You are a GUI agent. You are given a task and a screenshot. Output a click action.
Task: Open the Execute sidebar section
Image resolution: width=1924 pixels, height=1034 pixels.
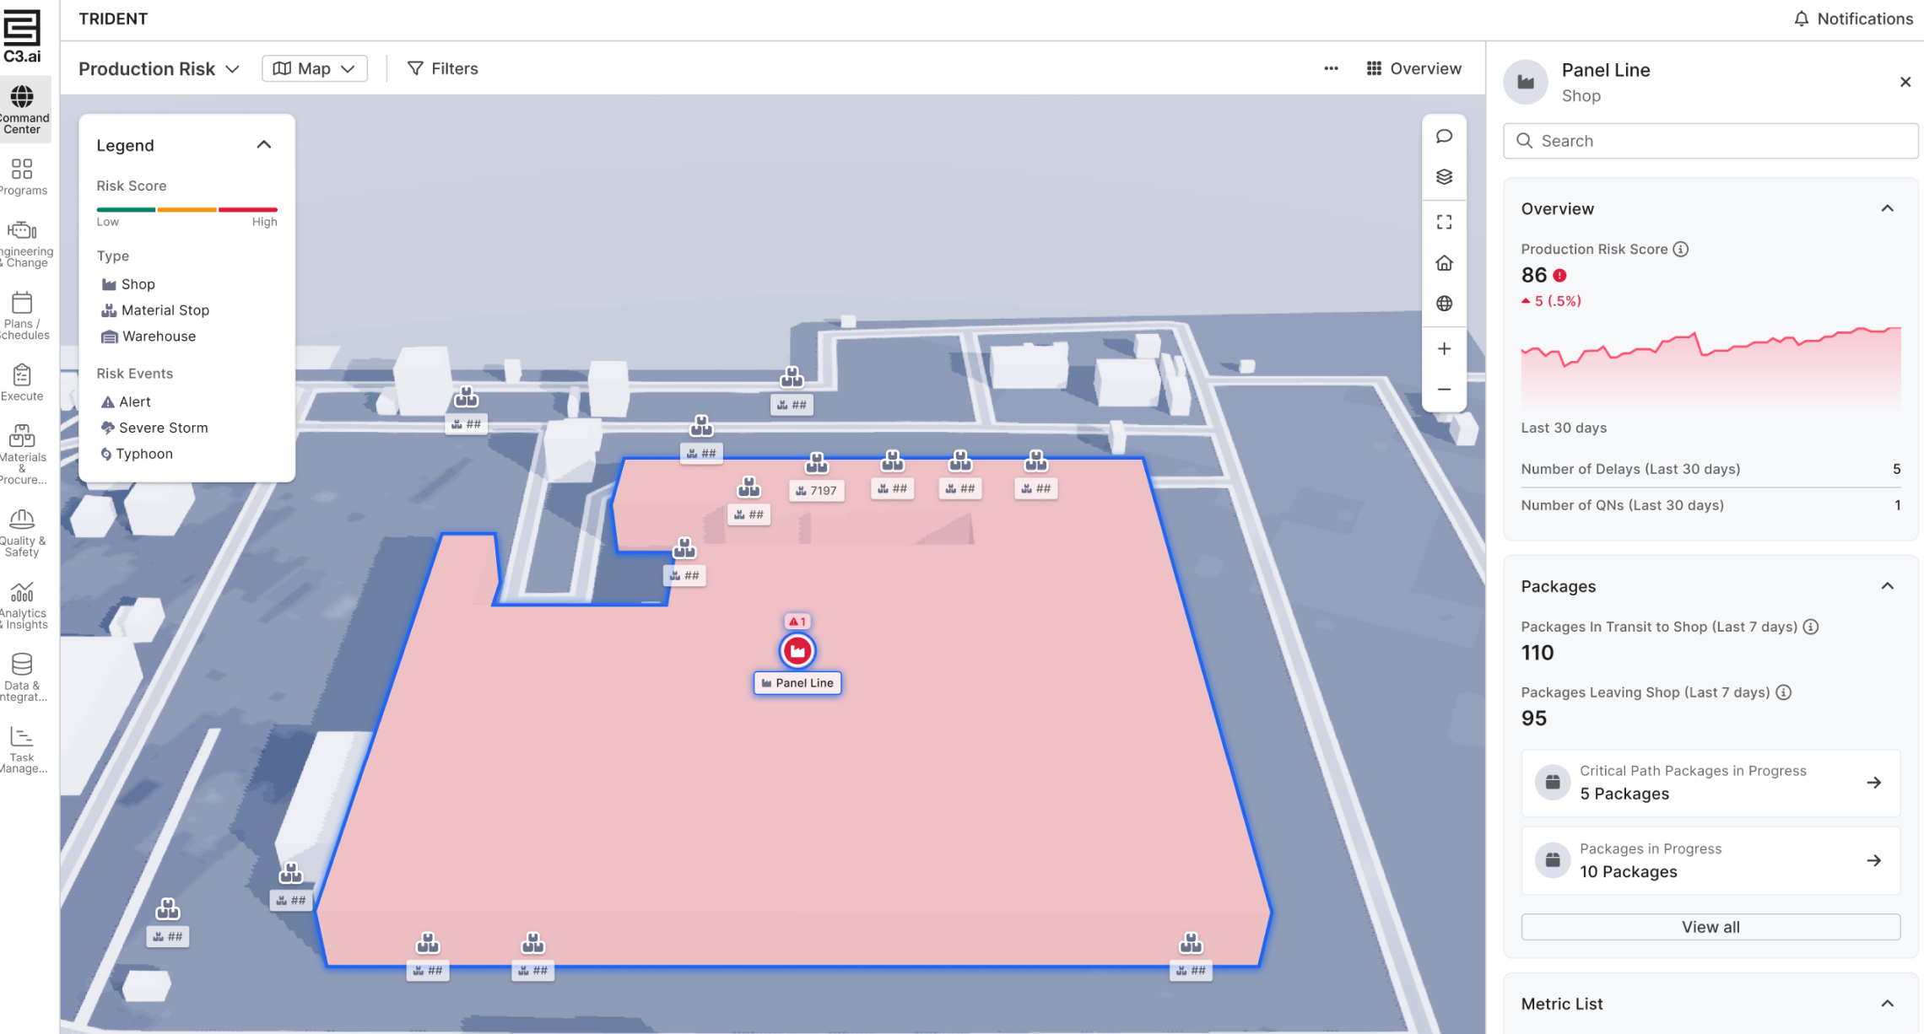tap(22, 383)
